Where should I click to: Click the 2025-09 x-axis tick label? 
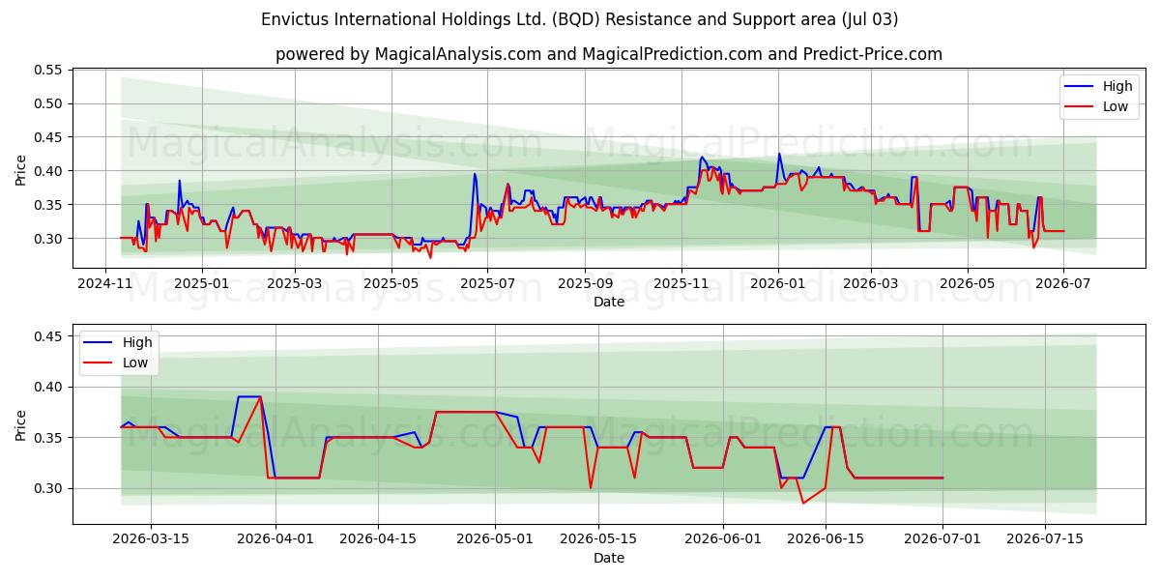(585, 283)
